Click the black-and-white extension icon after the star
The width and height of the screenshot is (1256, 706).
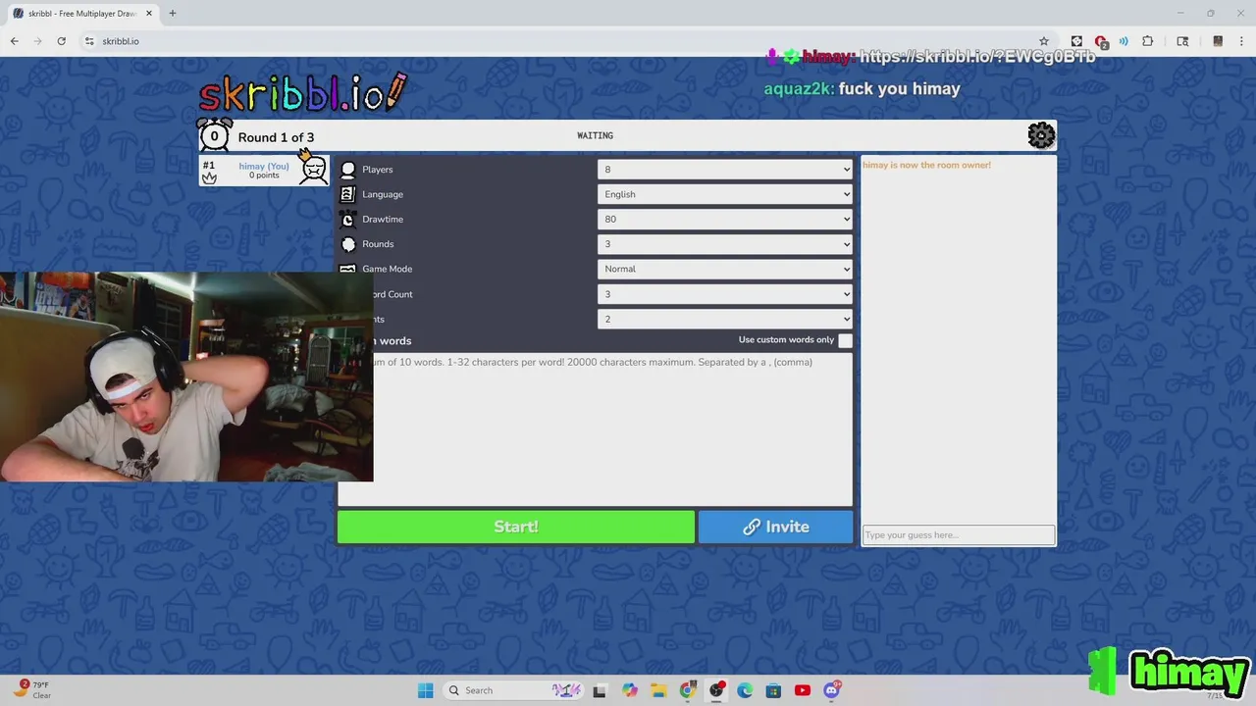point(1076,41)
